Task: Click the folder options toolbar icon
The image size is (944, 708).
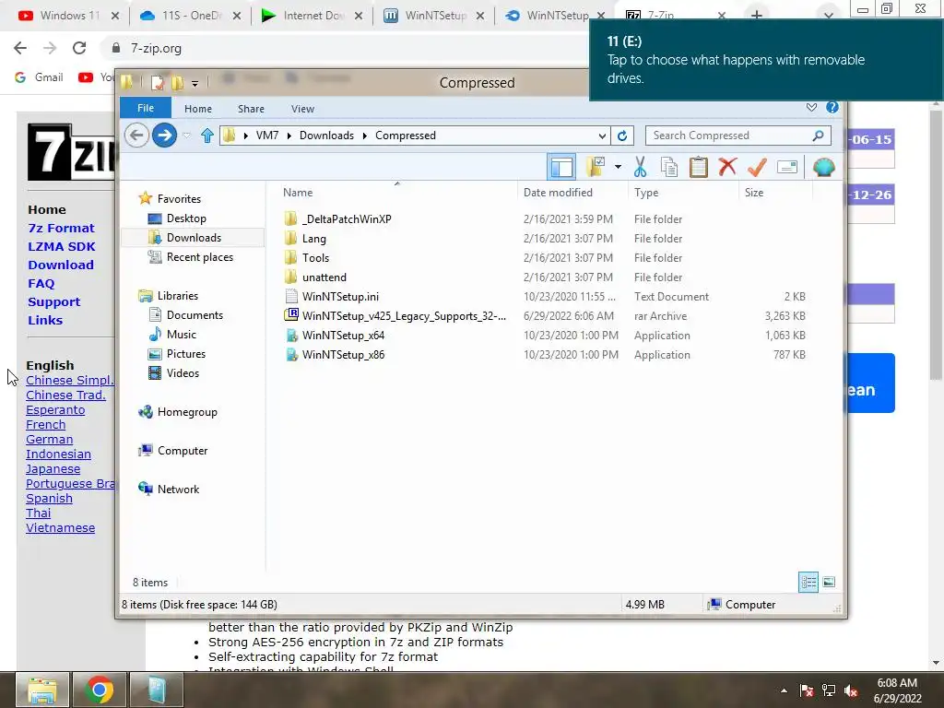Action: [x=595, y=167]
